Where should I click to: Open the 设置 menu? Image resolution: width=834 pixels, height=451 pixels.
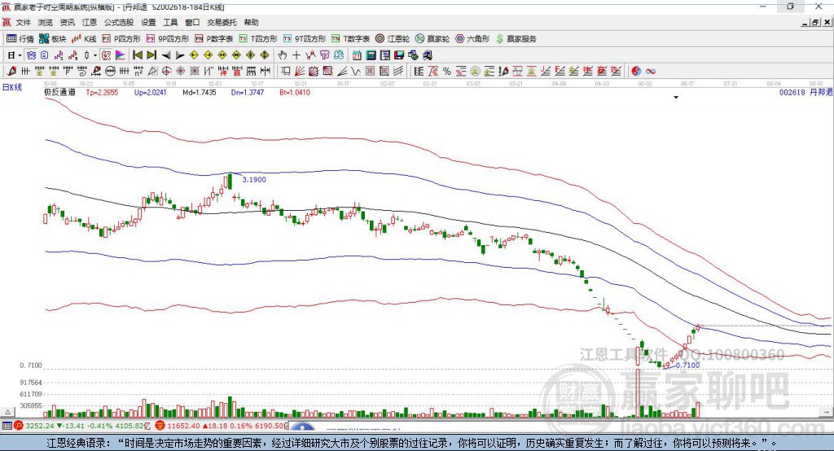tap(148, 22)
